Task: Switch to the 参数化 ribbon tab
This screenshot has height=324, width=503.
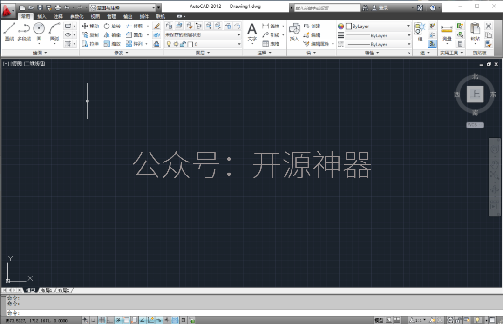Action: (77, 16)
